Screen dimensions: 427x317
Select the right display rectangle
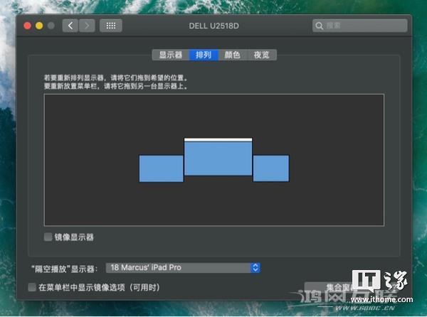[271, 168]
